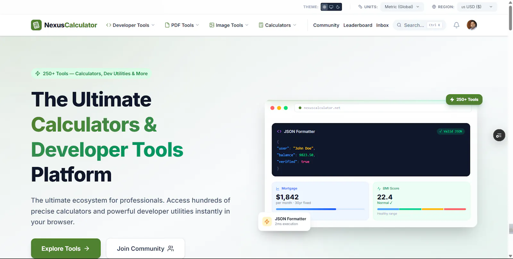Expand the Image Tools menu
The image size is (513, 259).
pos(229,25)
